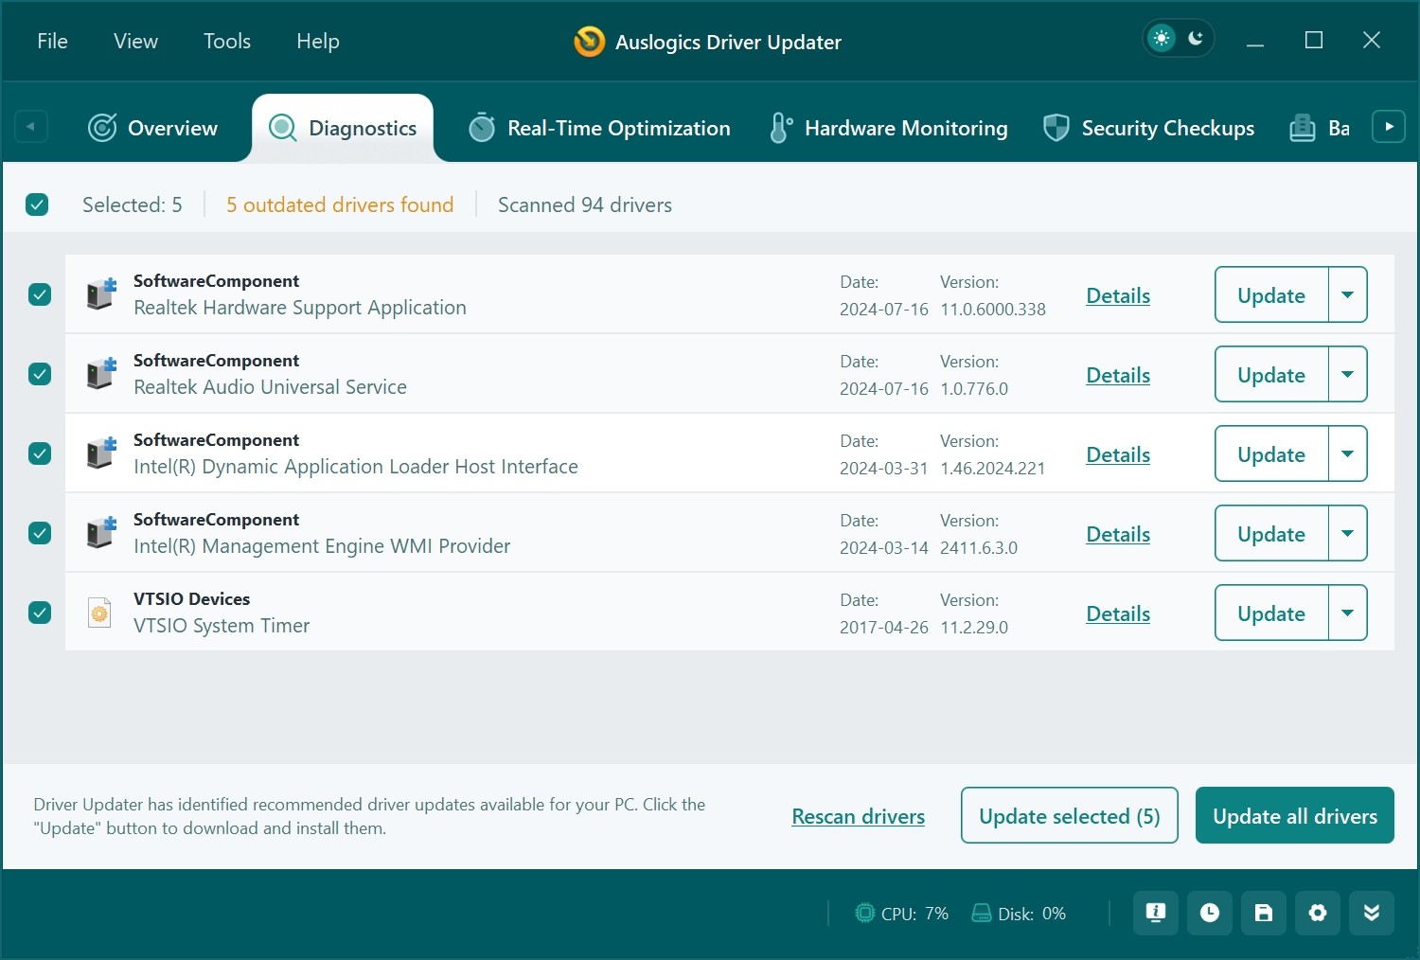Image resolution: width=1420 pixels, height=960 pixels.
Task: Click version 11.0.6000.338 value
Action: (x=993, y=309)
